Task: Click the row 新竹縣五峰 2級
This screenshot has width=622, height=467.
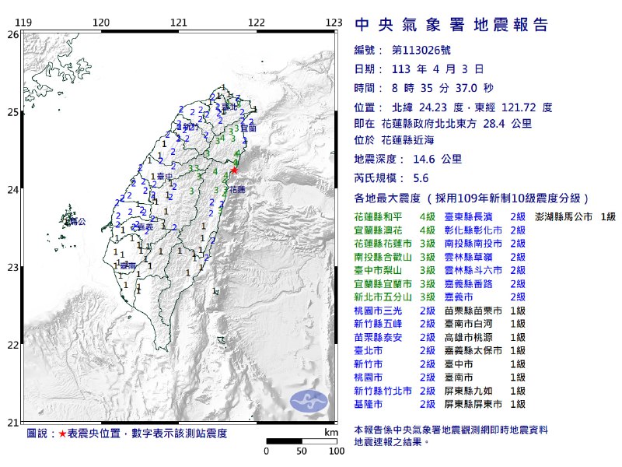Action: pos(395,324)
